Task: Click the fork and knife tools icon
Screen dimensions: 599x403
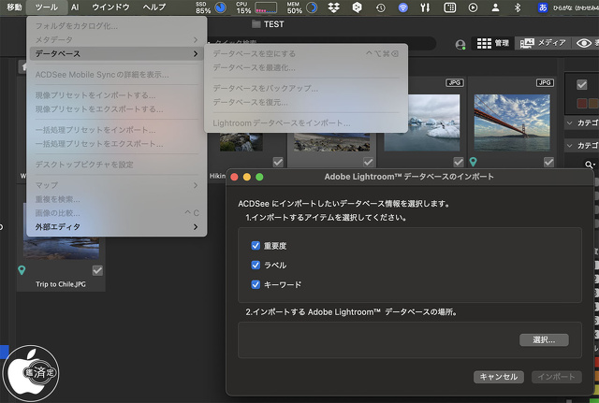Action: (426, 7)
